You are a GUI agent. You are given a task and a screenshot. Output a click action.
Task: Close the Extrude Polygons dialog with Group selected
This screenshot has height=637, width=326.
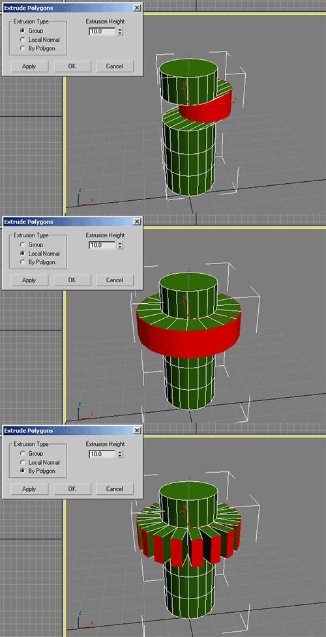pos(137,8)
